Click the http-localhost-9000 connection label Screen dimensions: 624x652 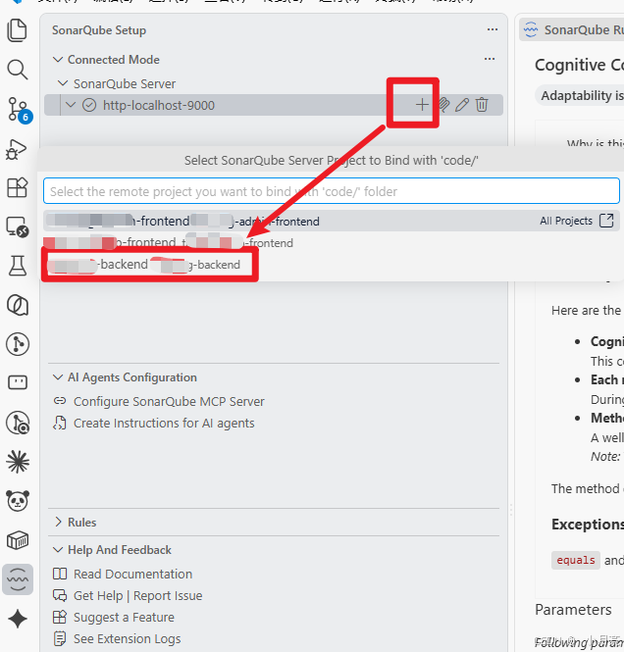click(159, 105)
